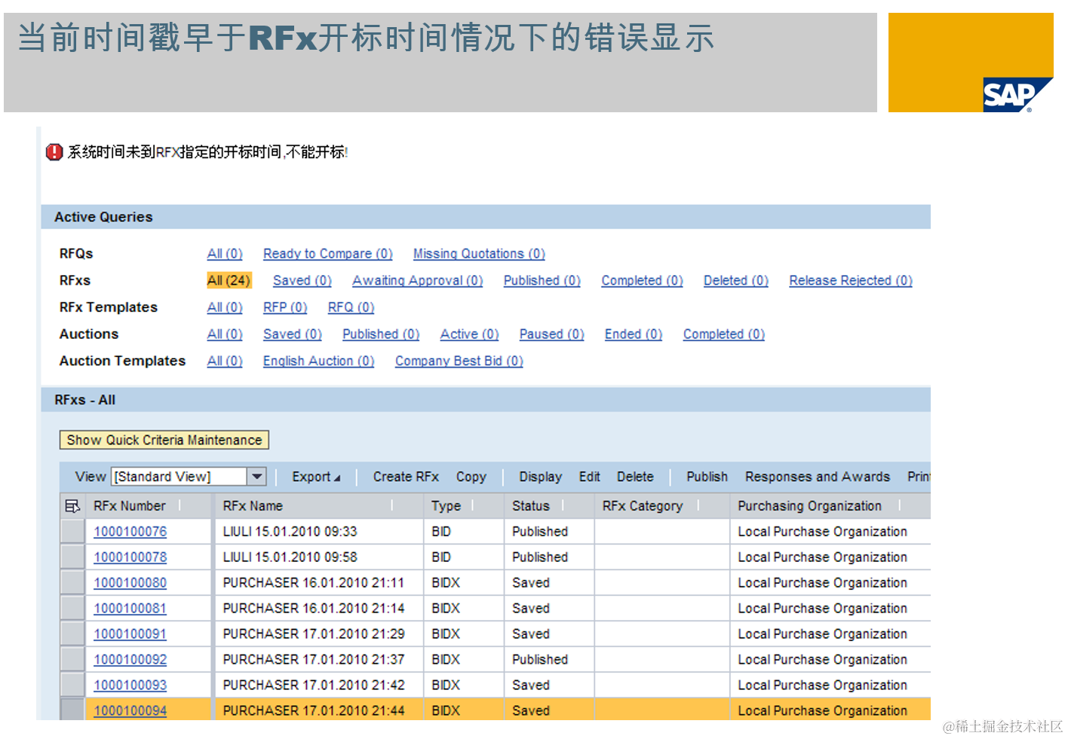Click Edit in the toolbar
The height and width of the screenshot is (739, 1068).
point(590,477)
